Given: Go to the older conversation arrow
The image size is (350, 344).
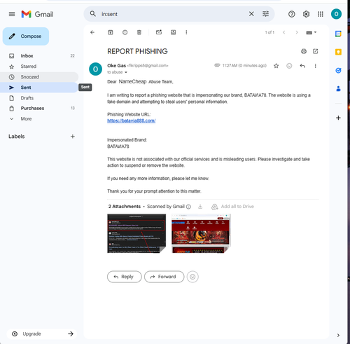Looking at the screenshot, I should tap(297, 32).
